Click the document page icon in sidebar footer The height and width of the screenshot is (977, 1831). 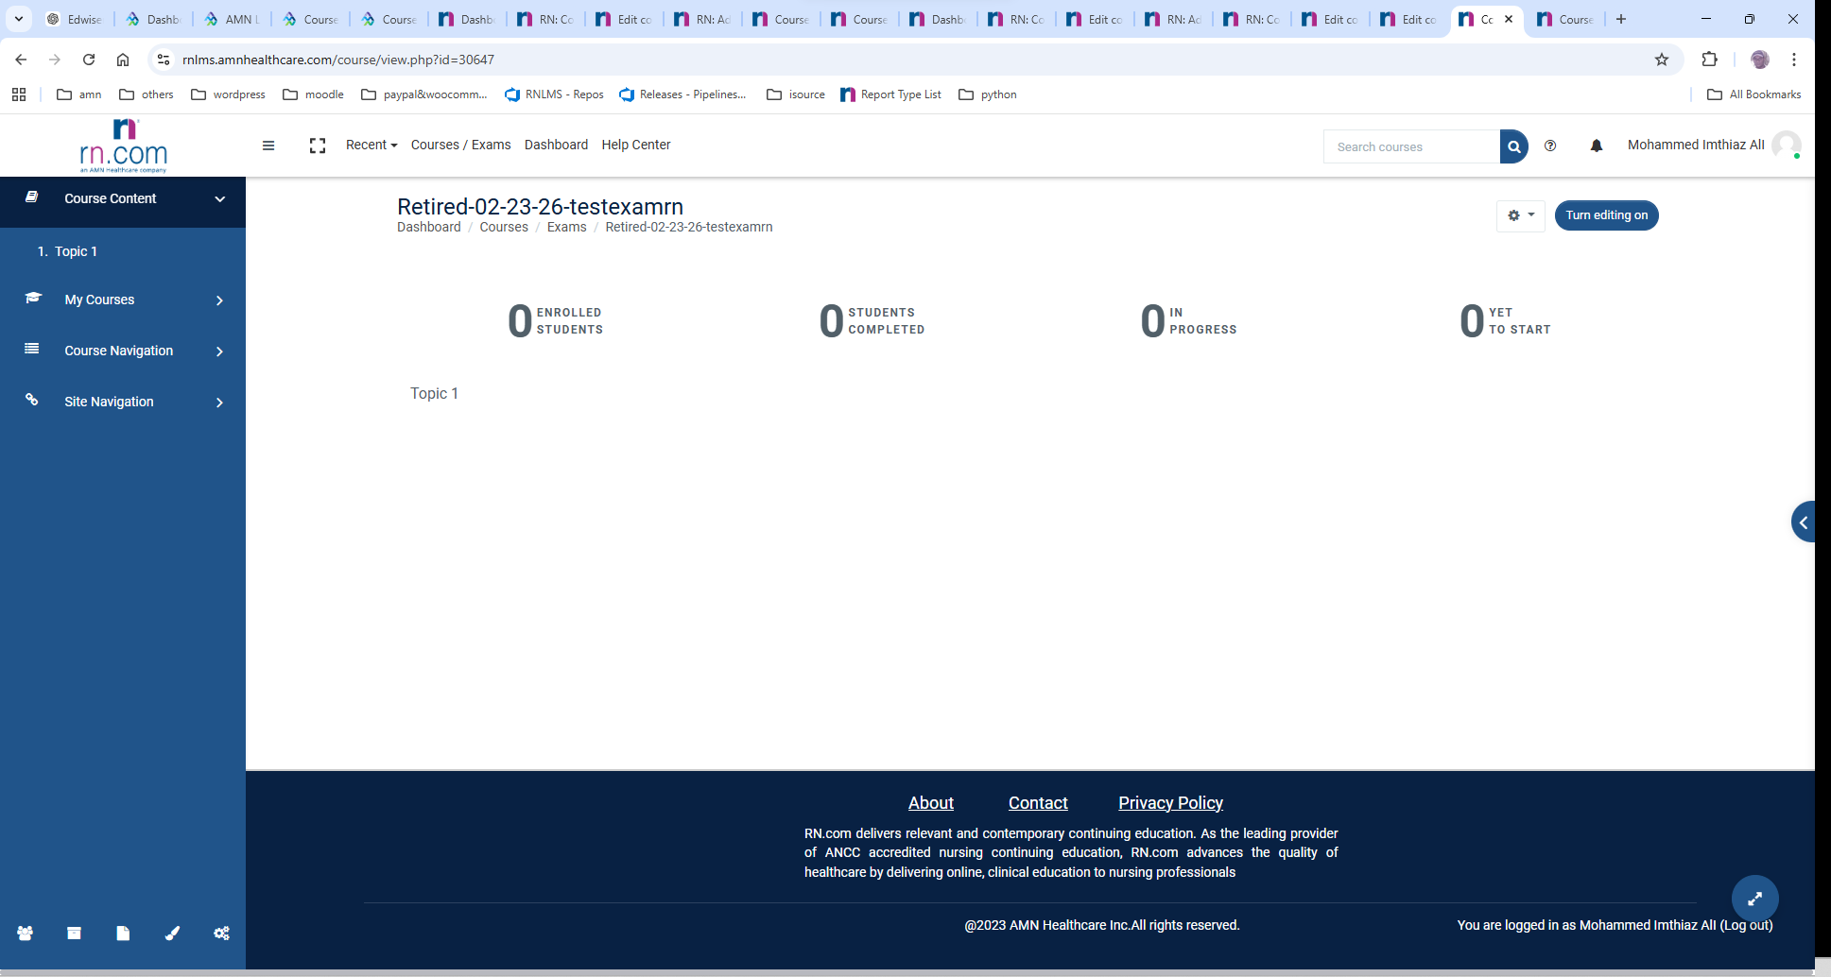(123, 934)
